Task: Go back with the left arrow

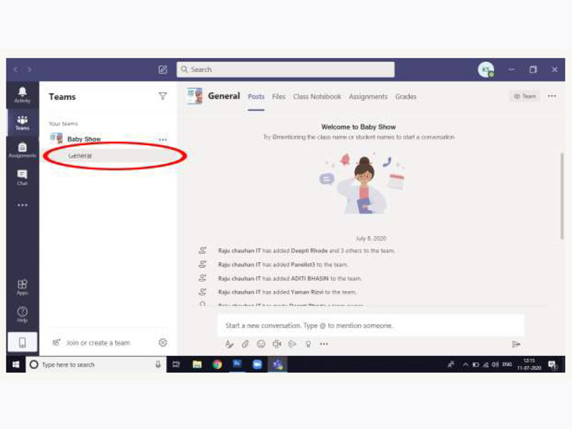Action: [16, 69]
